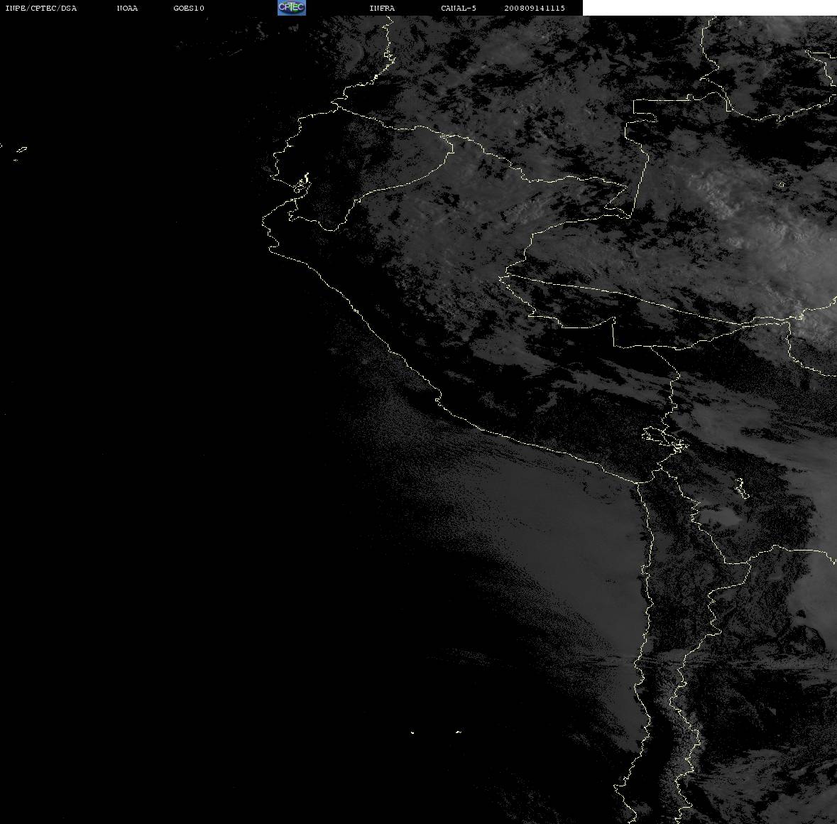Click the CPTEC logo in header
Screen dimensions: 837x824
292,8
